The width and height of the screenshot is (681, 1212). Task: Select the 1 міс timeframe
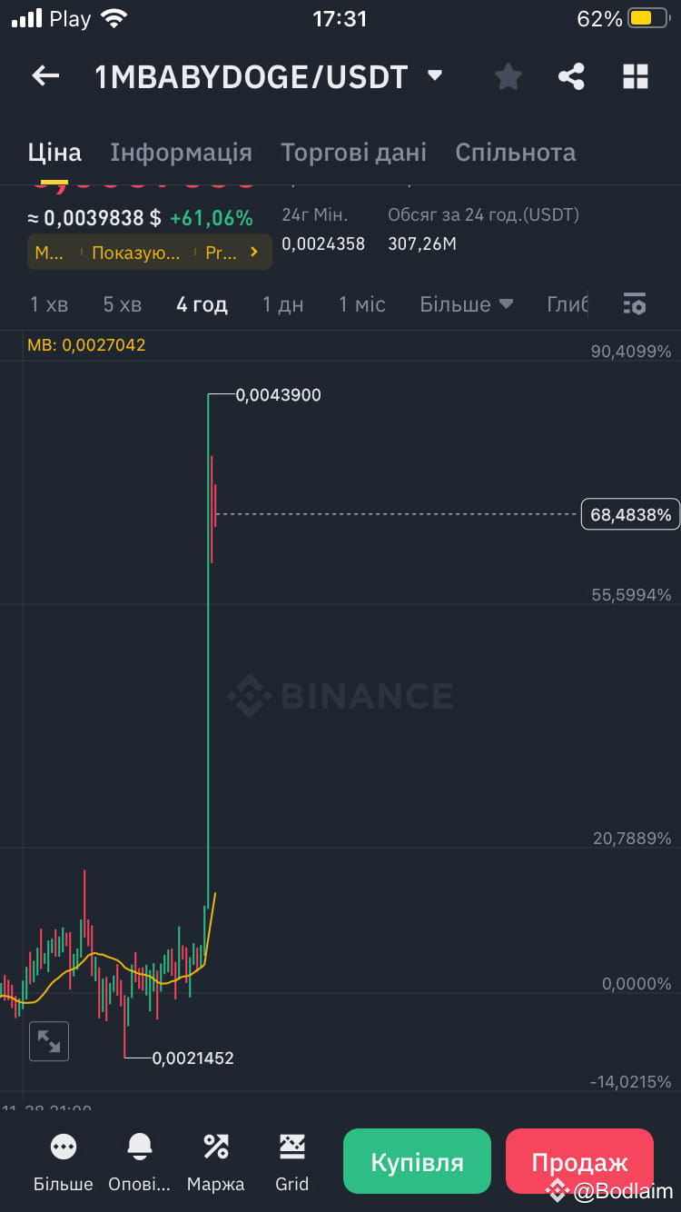362,304
